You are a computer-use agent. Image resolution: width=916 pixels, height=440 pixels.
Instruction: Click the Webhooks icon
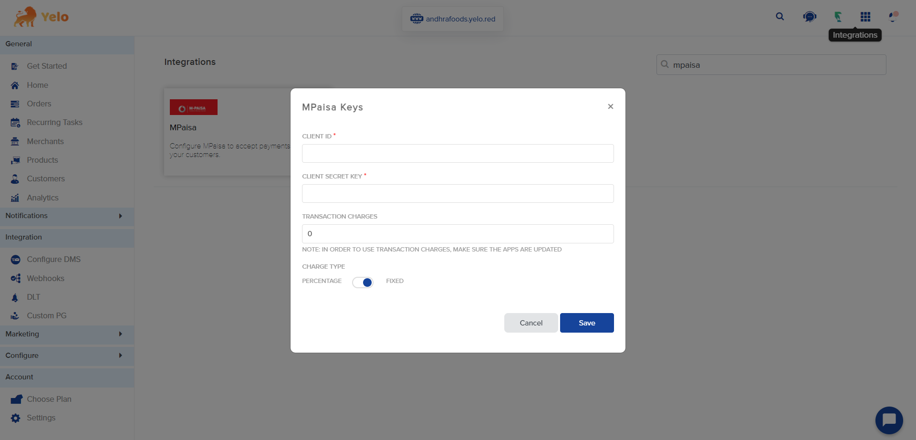15,278
